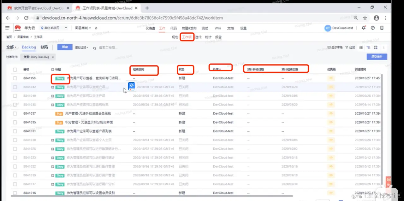Click floating blue bookmark widget icon
The image size is (404, 201).
132,86
